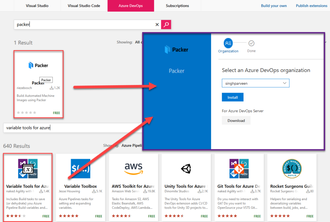
Task: Click the variable tools for azure search field
Action: coord(64,128)
